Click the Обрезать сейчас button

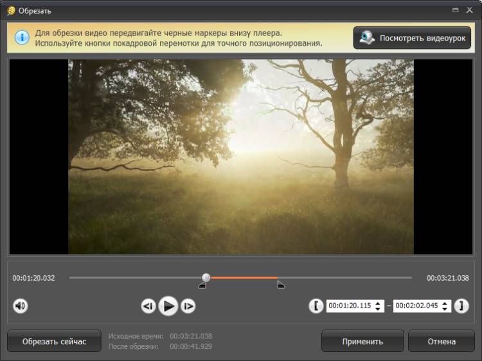(x=54, y=342)
